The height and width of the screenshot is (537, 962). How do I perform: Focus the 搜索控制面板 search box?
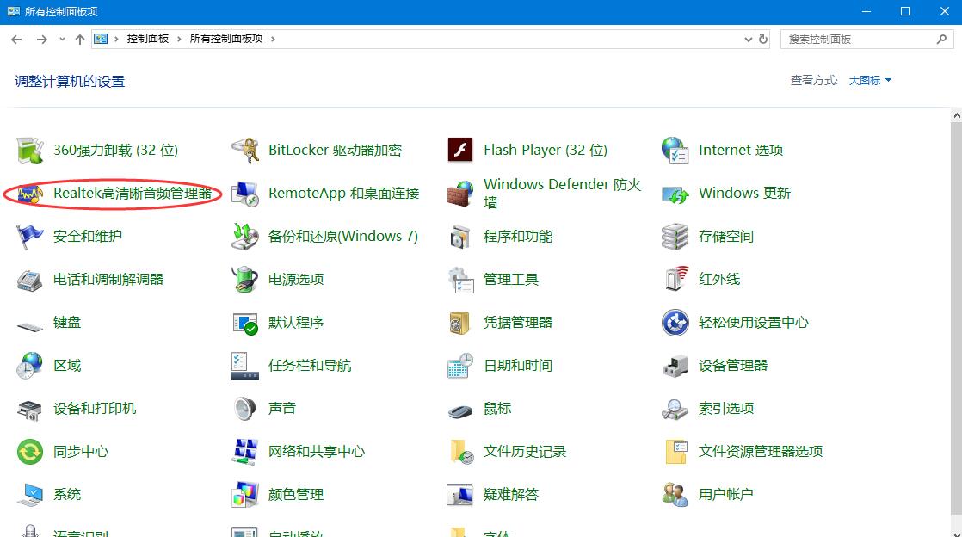[866, 40]
